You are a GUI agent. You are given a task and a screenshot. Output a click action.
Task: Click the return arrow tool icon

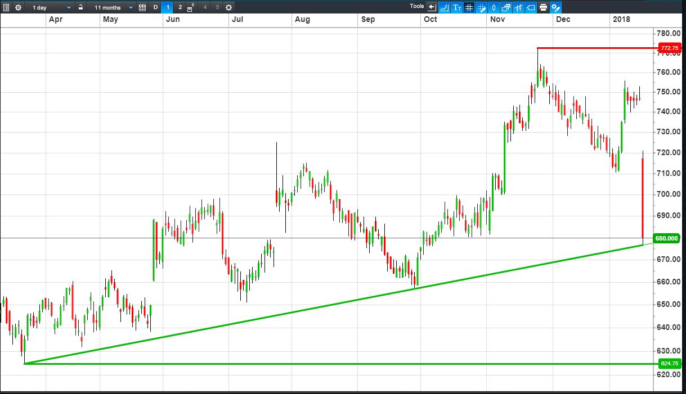click(x=432, y=7)
